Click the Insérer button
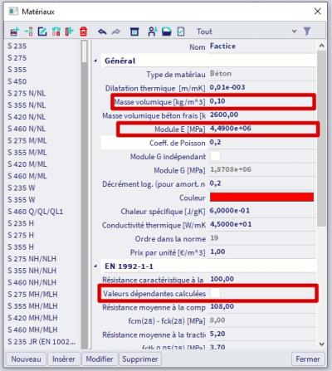Screen dimensions: 332x371 tap(64, 359)
